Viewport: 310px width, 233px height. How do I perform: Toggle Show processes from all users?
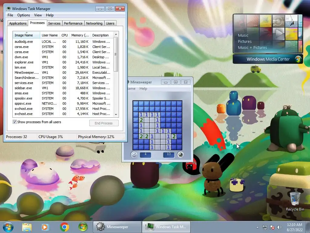(15, 122)
